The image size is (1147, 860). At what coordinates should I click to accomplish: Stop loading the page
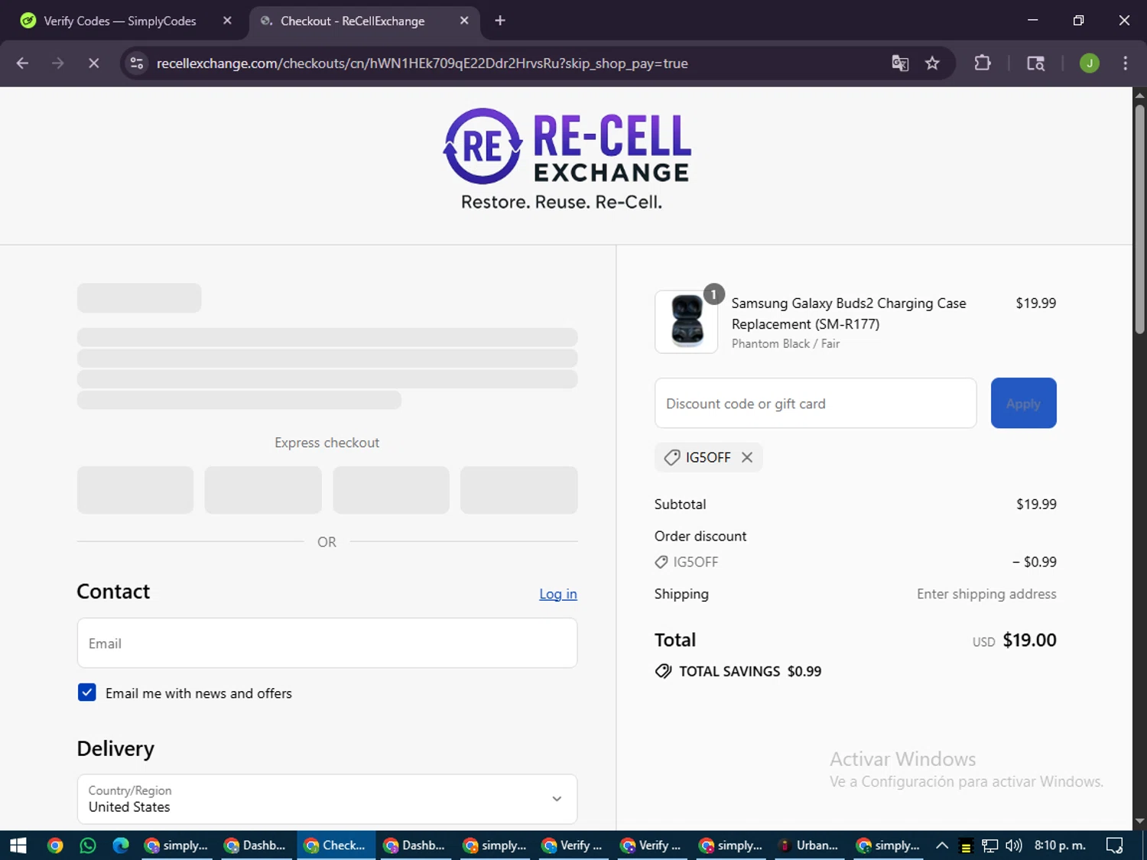tap(93, 63)
